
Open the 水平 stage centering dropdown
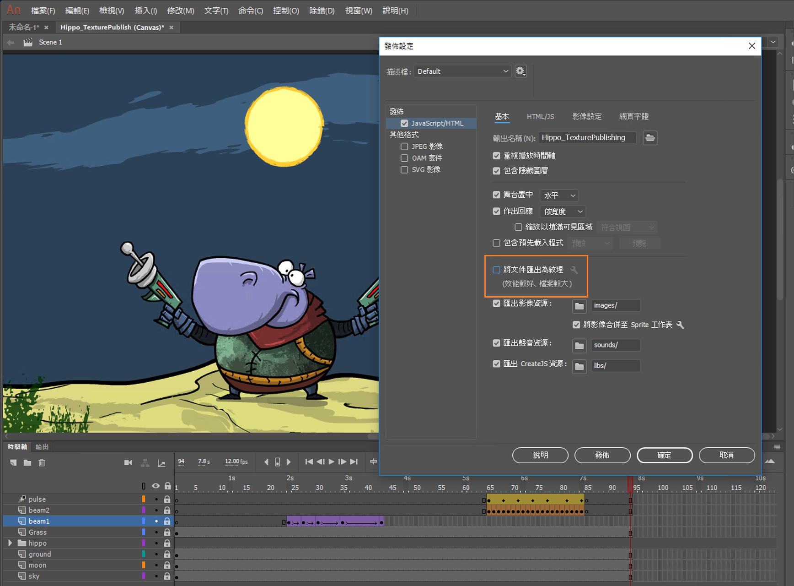coord(559,195)
